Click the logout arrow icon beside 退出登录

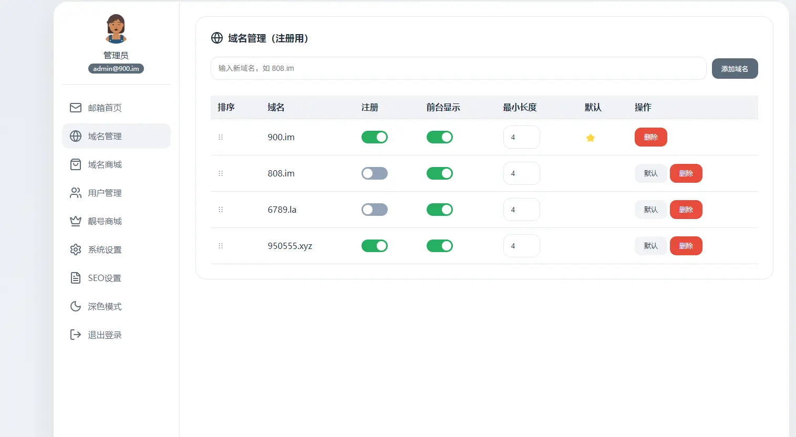[76, 335]
